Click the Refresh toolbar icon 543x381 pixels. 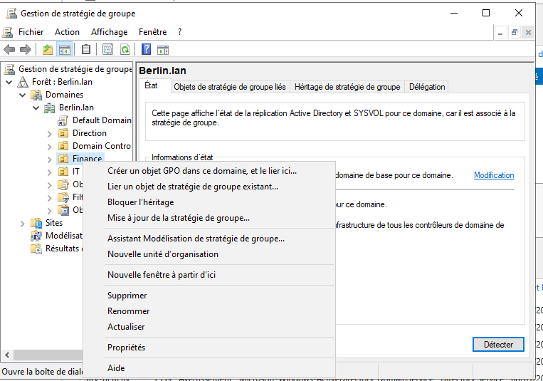(125, 50)
